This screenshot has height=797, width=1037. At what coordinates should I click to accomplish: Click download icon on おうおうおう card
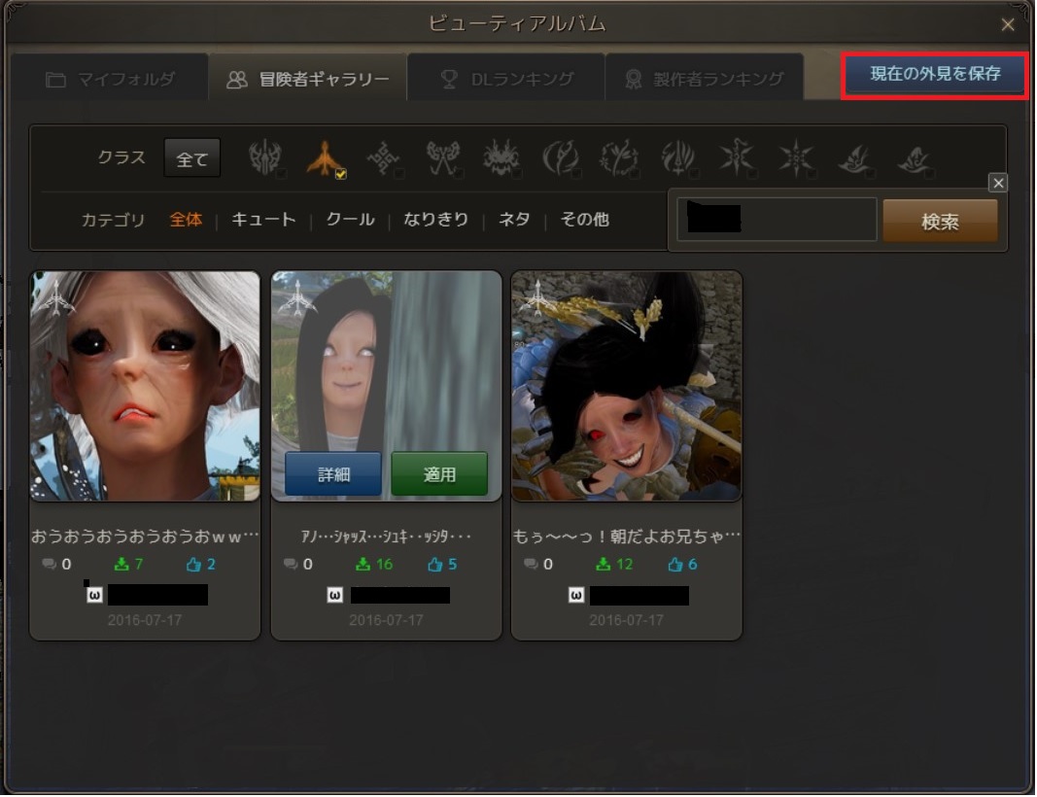point(121,564)
